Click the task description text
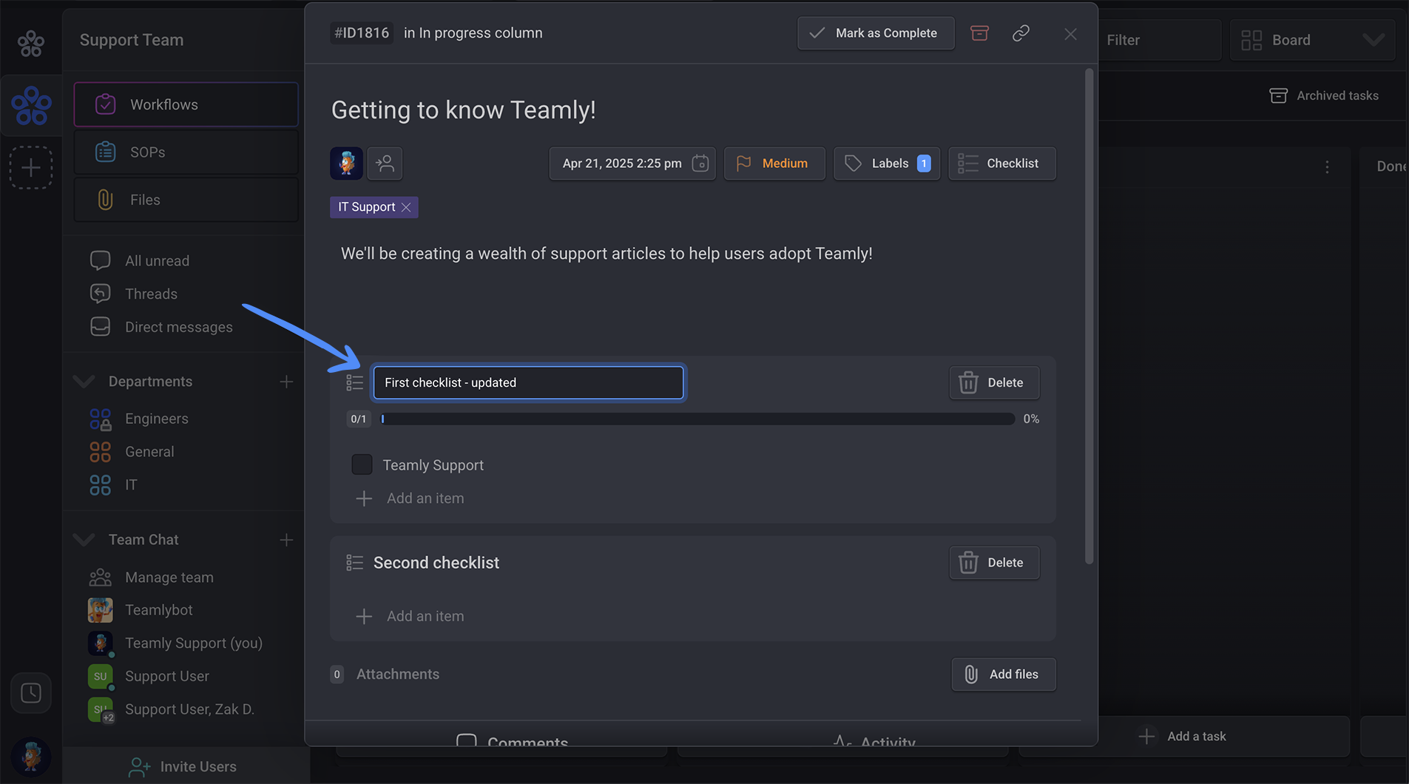This screenshot has width=1409, height=784. tap(606, 254)
